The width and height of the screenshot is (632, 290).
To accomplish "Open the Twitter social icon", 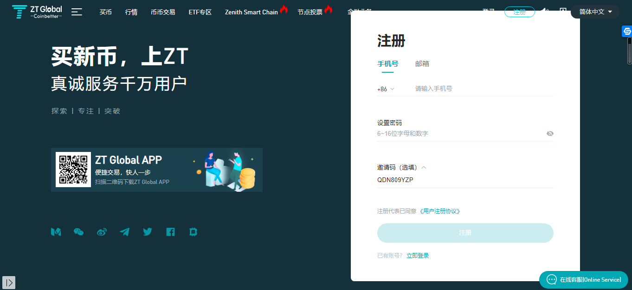I will (x=148, y=232).
